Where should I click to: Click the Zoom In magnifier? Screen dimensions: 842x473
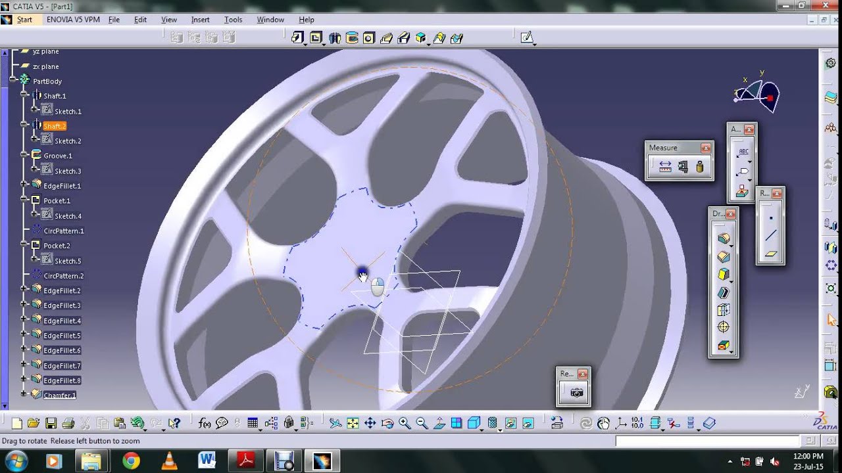pyautogui.click(x=405, y=424)
